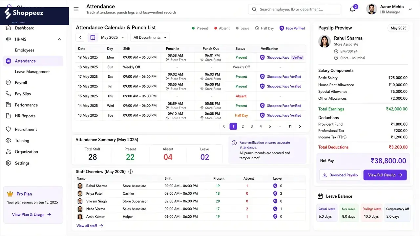Go to previous month arrow
This screenshot has width=420, height=236.
click(80, 37)
